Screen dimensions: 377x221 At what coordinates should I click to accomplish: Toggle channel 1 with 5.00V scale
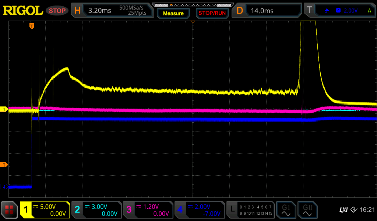(45, 210)
